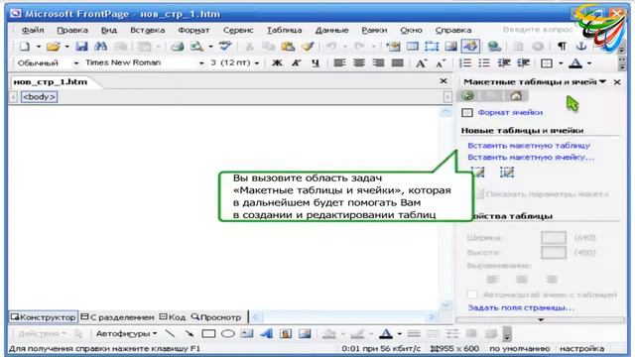The height and width of the screenshot is (357, 635).
Task: Toggle Underline (Ч) formatting
Action: click(x=316, y=63)
